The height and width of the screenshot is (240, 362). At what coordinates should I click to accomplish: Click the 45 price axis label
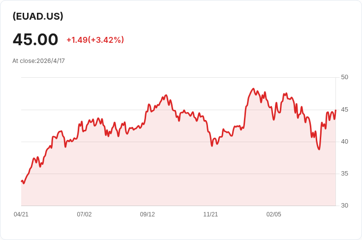[344, 110]
